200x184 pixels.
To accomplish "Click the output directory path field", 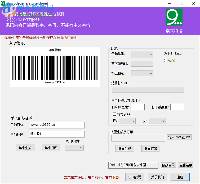I will (x=133, y=165).
